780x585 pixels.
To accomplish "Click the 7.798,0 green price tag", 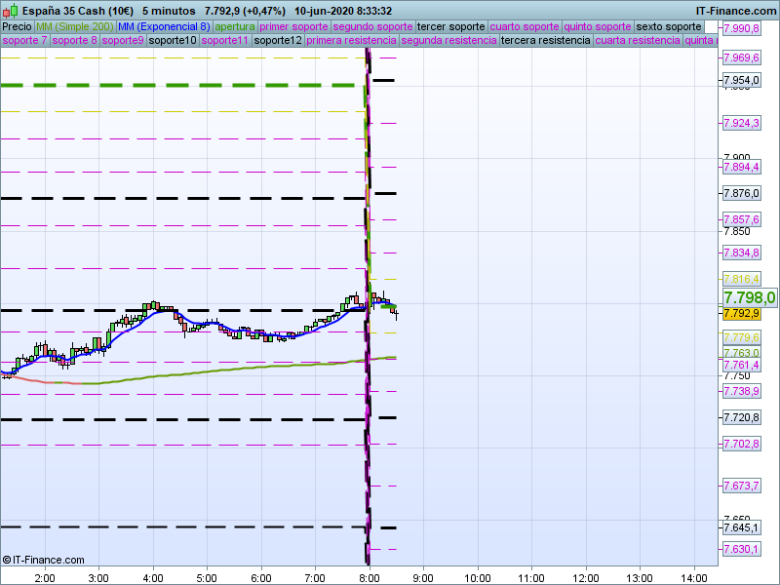I will point(749,297).
